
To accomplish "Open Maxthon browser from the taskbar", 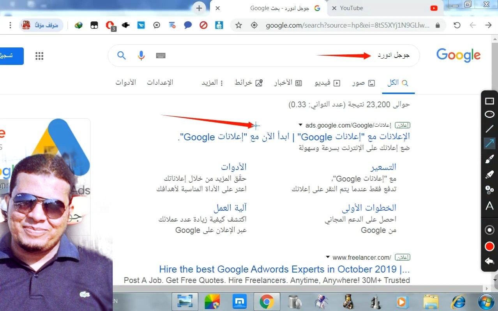I will coord(240,302).
